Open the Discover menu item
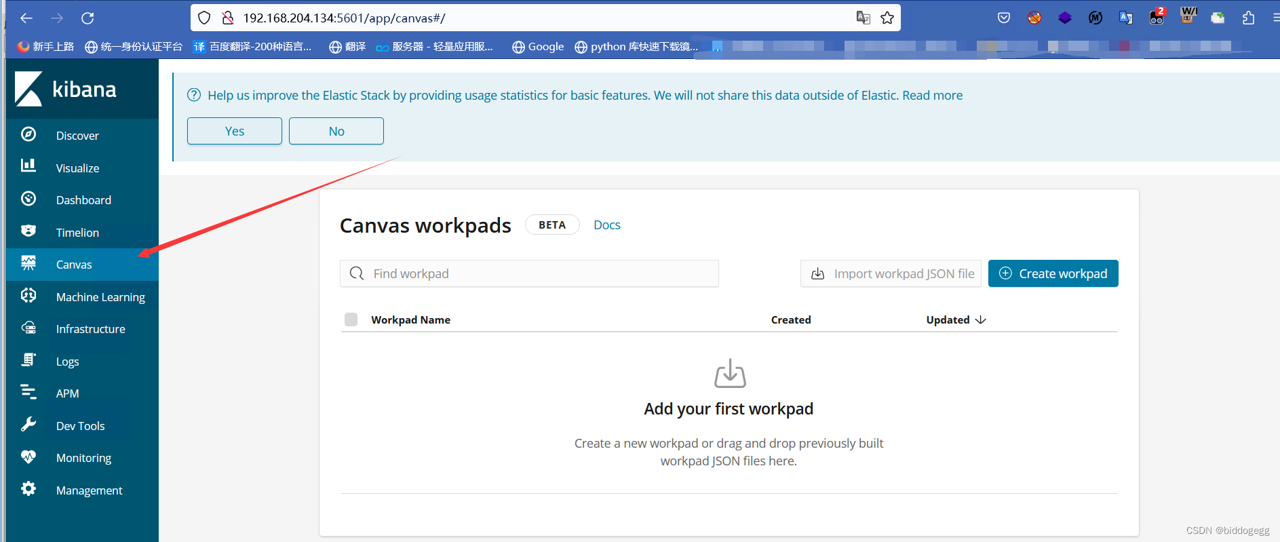The width and height of the screenshot is (1280, 542). click(77, 136)
